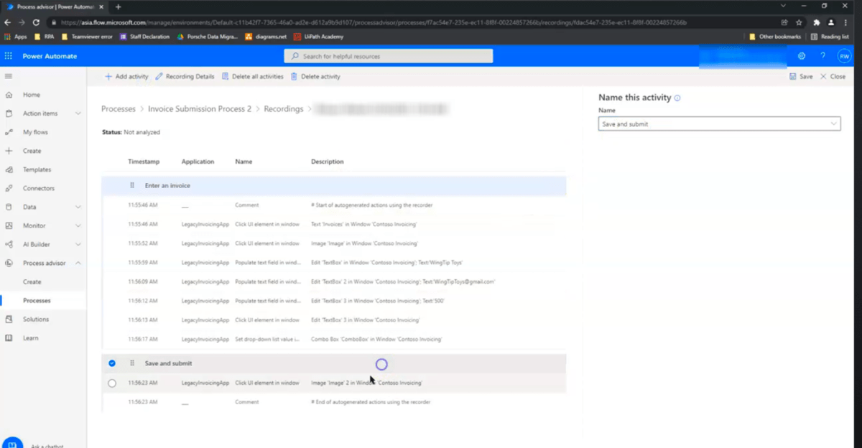Open the settings gear icon
The width and height of the screenshot is (862, 448).
[802, 56]
